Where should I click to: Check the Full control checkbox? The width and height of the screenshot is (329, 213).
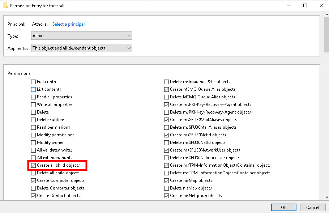coord(34,82)
